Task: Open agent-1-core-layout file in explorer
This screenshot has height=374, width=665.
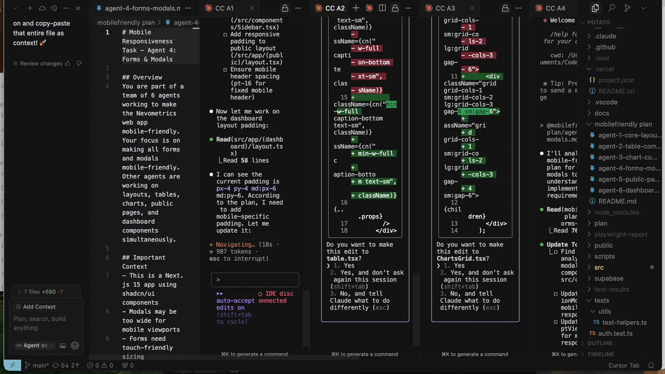Action: pos(629,135)
